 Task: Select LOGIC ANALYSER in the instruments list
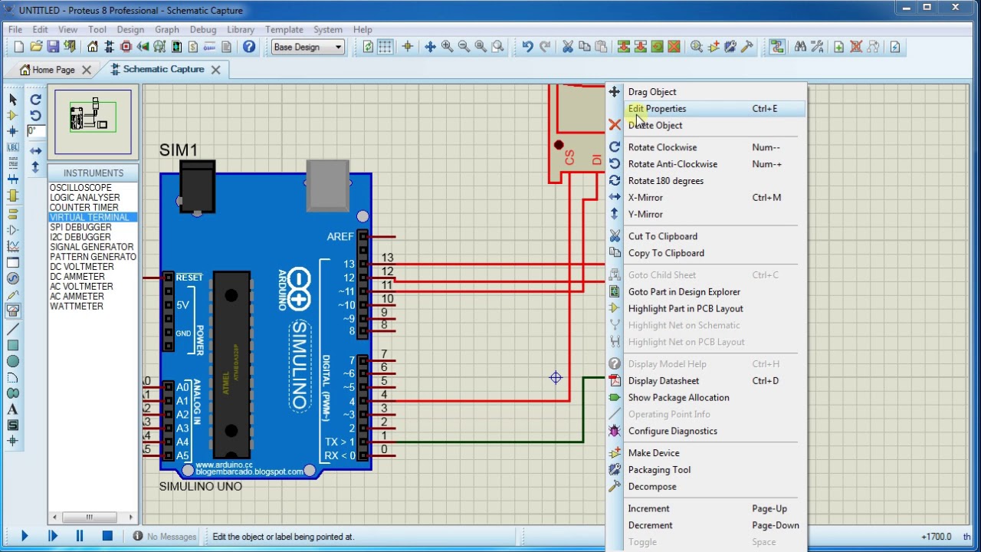(84, 198)
